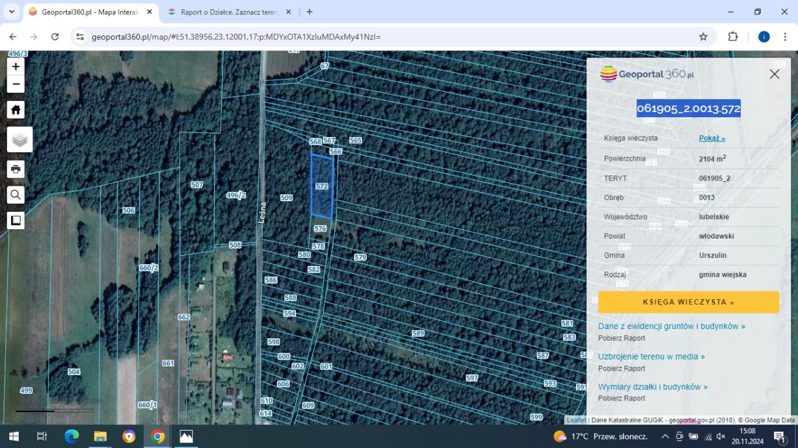Image resolution: width=798 pixels, height=448 pixels.
Task: Click area value 2104 m²
Action: (x=712, y=158)
